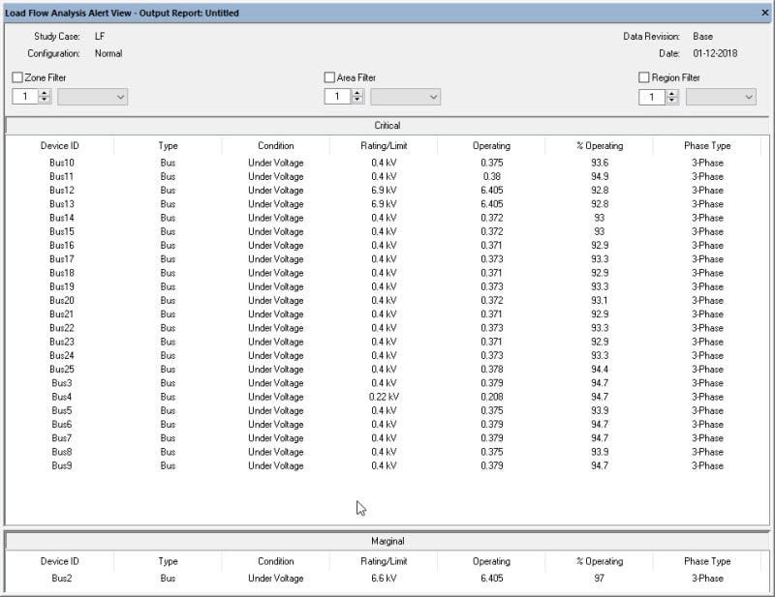Click the 0.22 kV rating of Bus4
775x597 pixels.
coord(384,397)
